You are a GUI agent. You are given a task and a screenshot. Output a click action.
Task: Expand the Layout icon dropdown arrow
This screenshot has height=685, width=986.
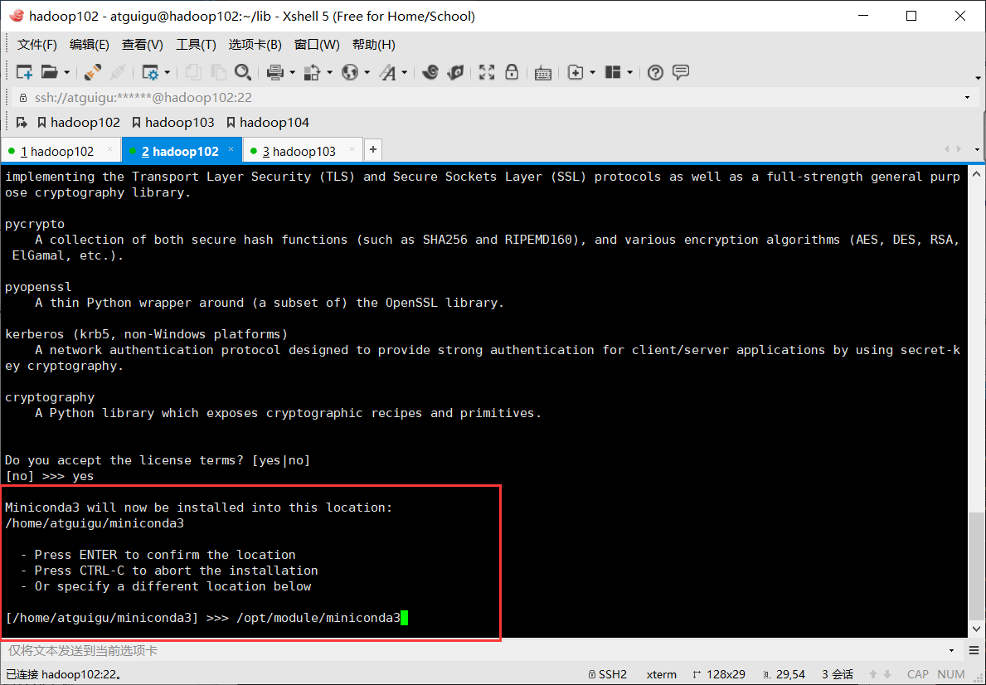[x=629, y=73]
